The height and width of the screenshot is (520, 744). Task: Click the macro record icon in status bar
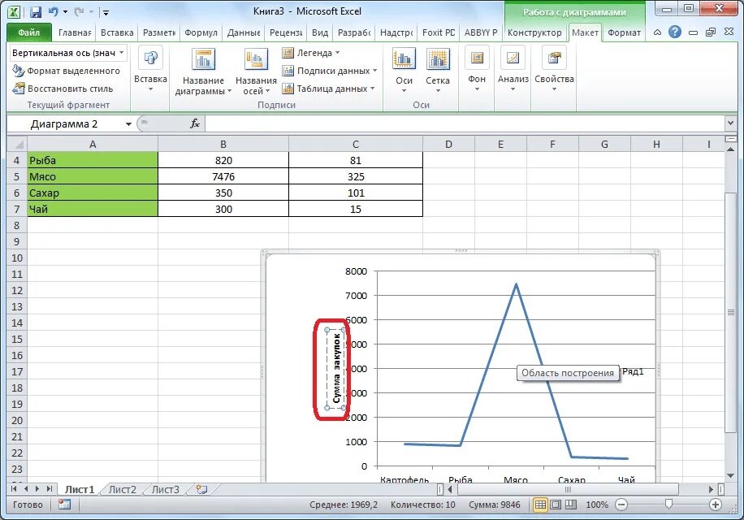coord(64,505)
